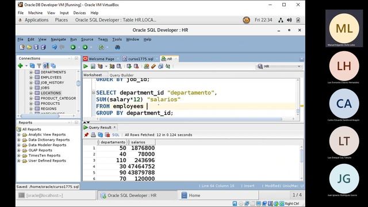Select the PRODUCTS table in tree

[50, 103]
